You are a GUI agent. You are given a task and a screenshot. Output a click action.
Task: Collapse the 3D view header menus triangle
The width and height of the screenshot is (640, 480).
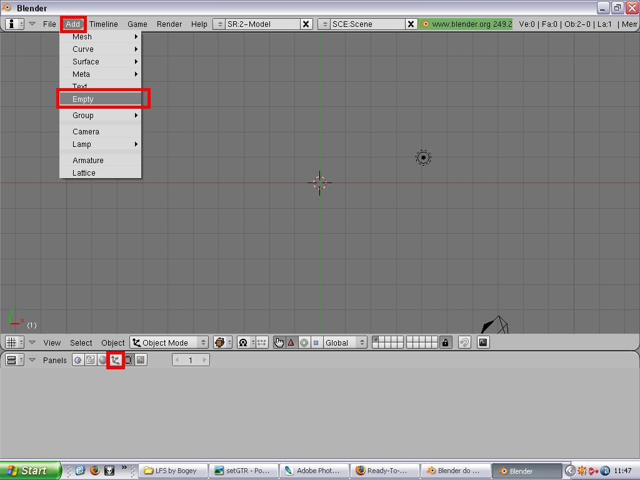(32, 342)
